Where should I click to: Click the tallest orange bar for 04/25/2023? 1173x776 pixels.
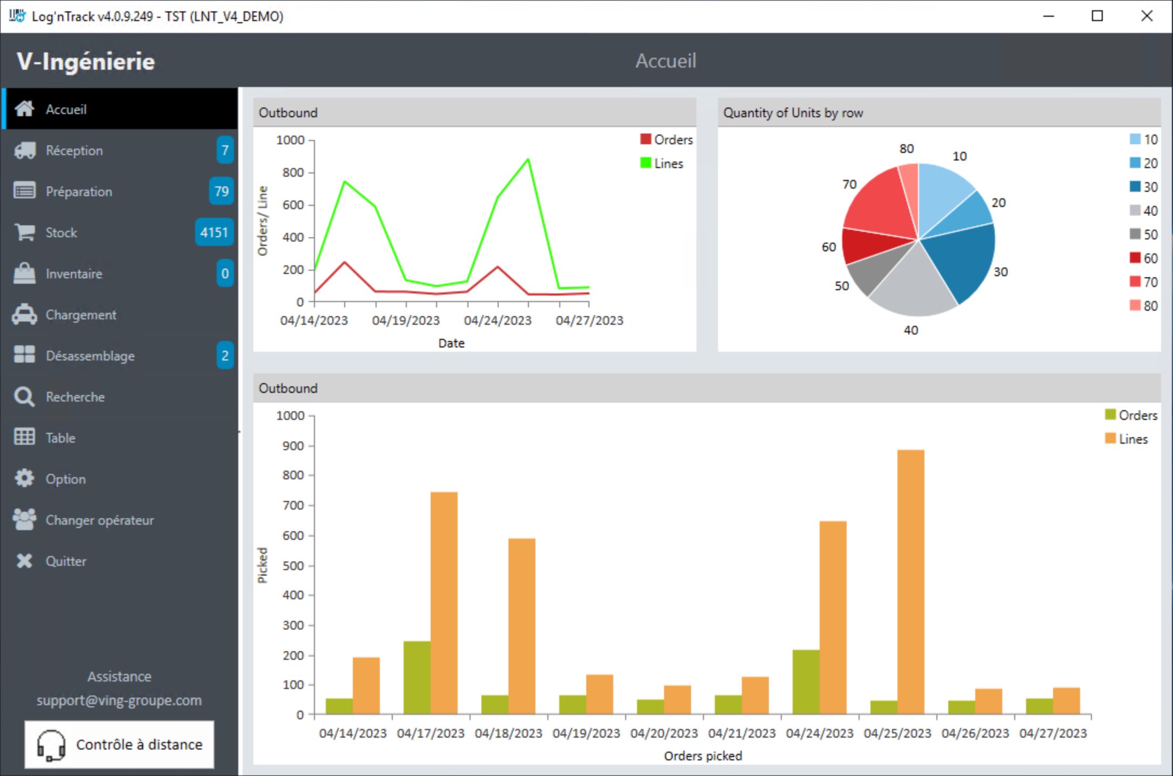910,581
